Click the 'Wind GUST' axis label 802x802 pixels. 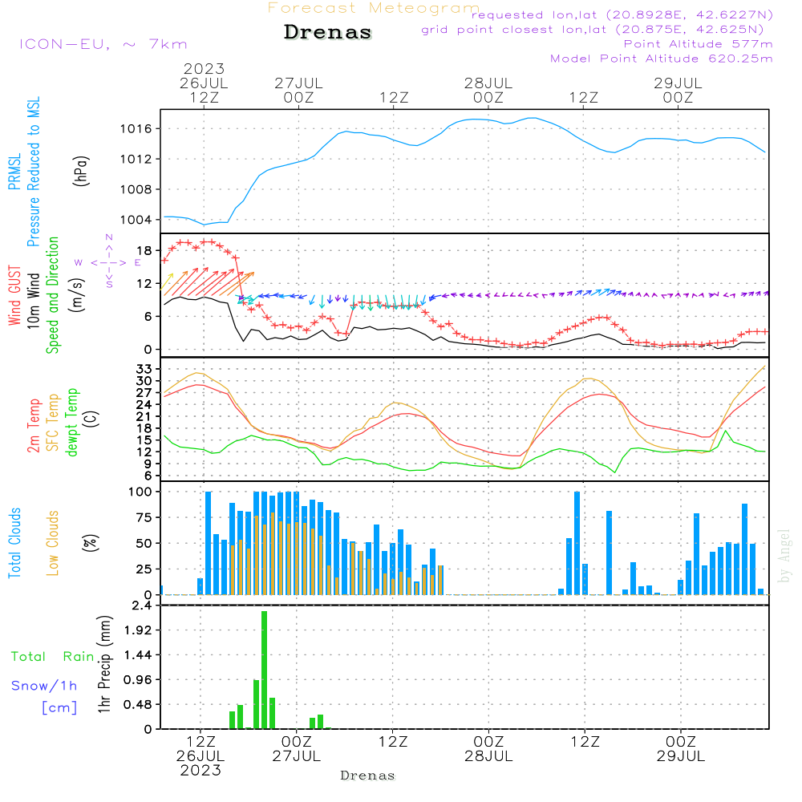click(14, 295)
